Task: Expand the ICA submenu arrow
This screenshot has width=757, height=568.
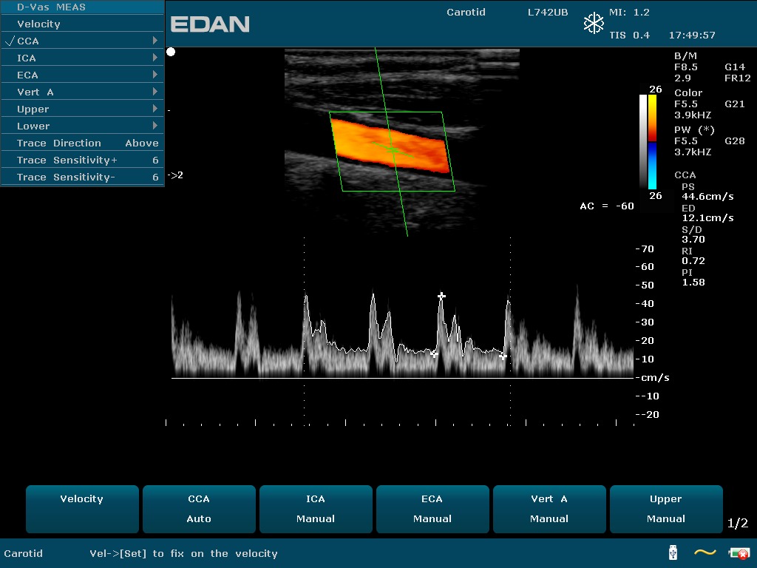Action: (x=155, y=58)
